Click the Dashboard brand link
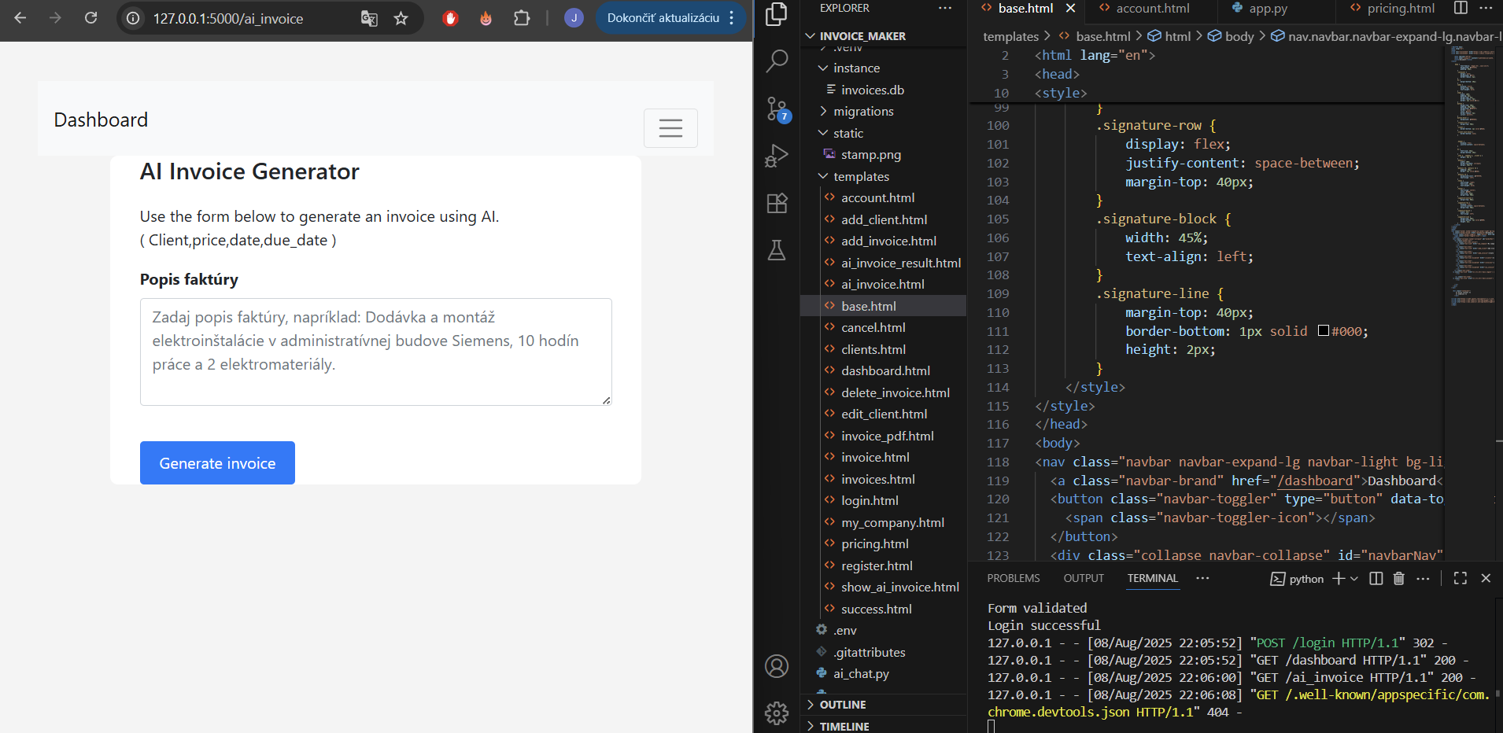1503x733 pixels. (101, 120)
